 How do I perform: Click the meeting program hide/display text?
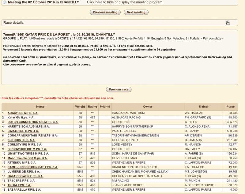tap(124, 2)
